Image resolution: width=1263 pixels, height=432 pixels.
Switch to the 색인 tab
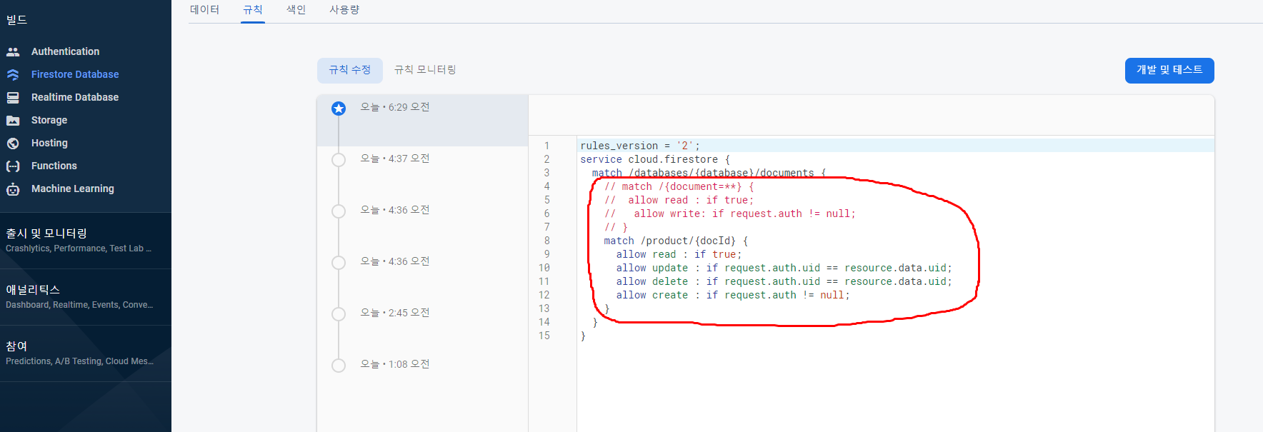click(x=296, y=10)
